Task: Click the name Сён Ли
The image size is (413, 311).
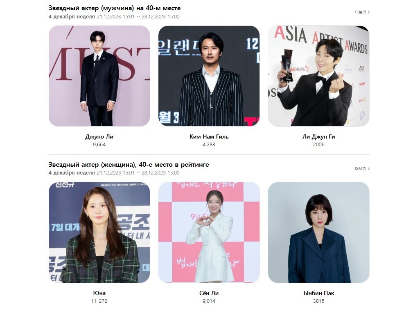Action: coord(209,293)
